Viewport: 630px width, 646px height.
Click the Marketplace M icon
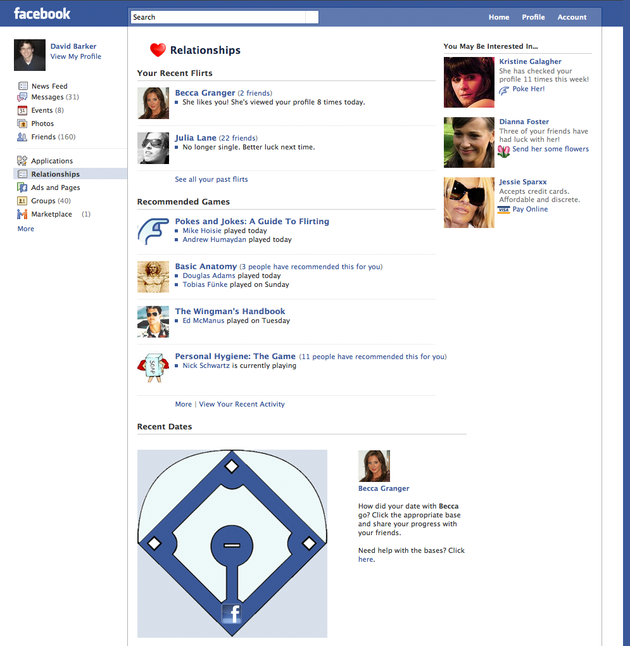click(x=22, y=214)
